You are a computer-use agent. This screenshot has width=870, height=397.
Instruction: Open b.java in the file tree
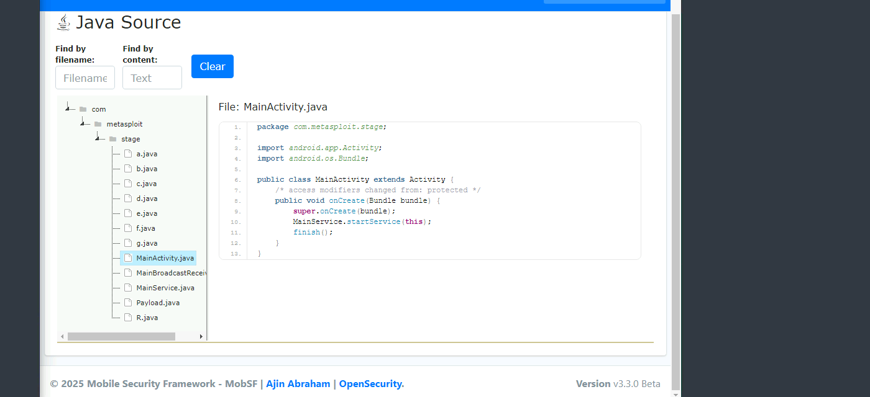[147, 169]
